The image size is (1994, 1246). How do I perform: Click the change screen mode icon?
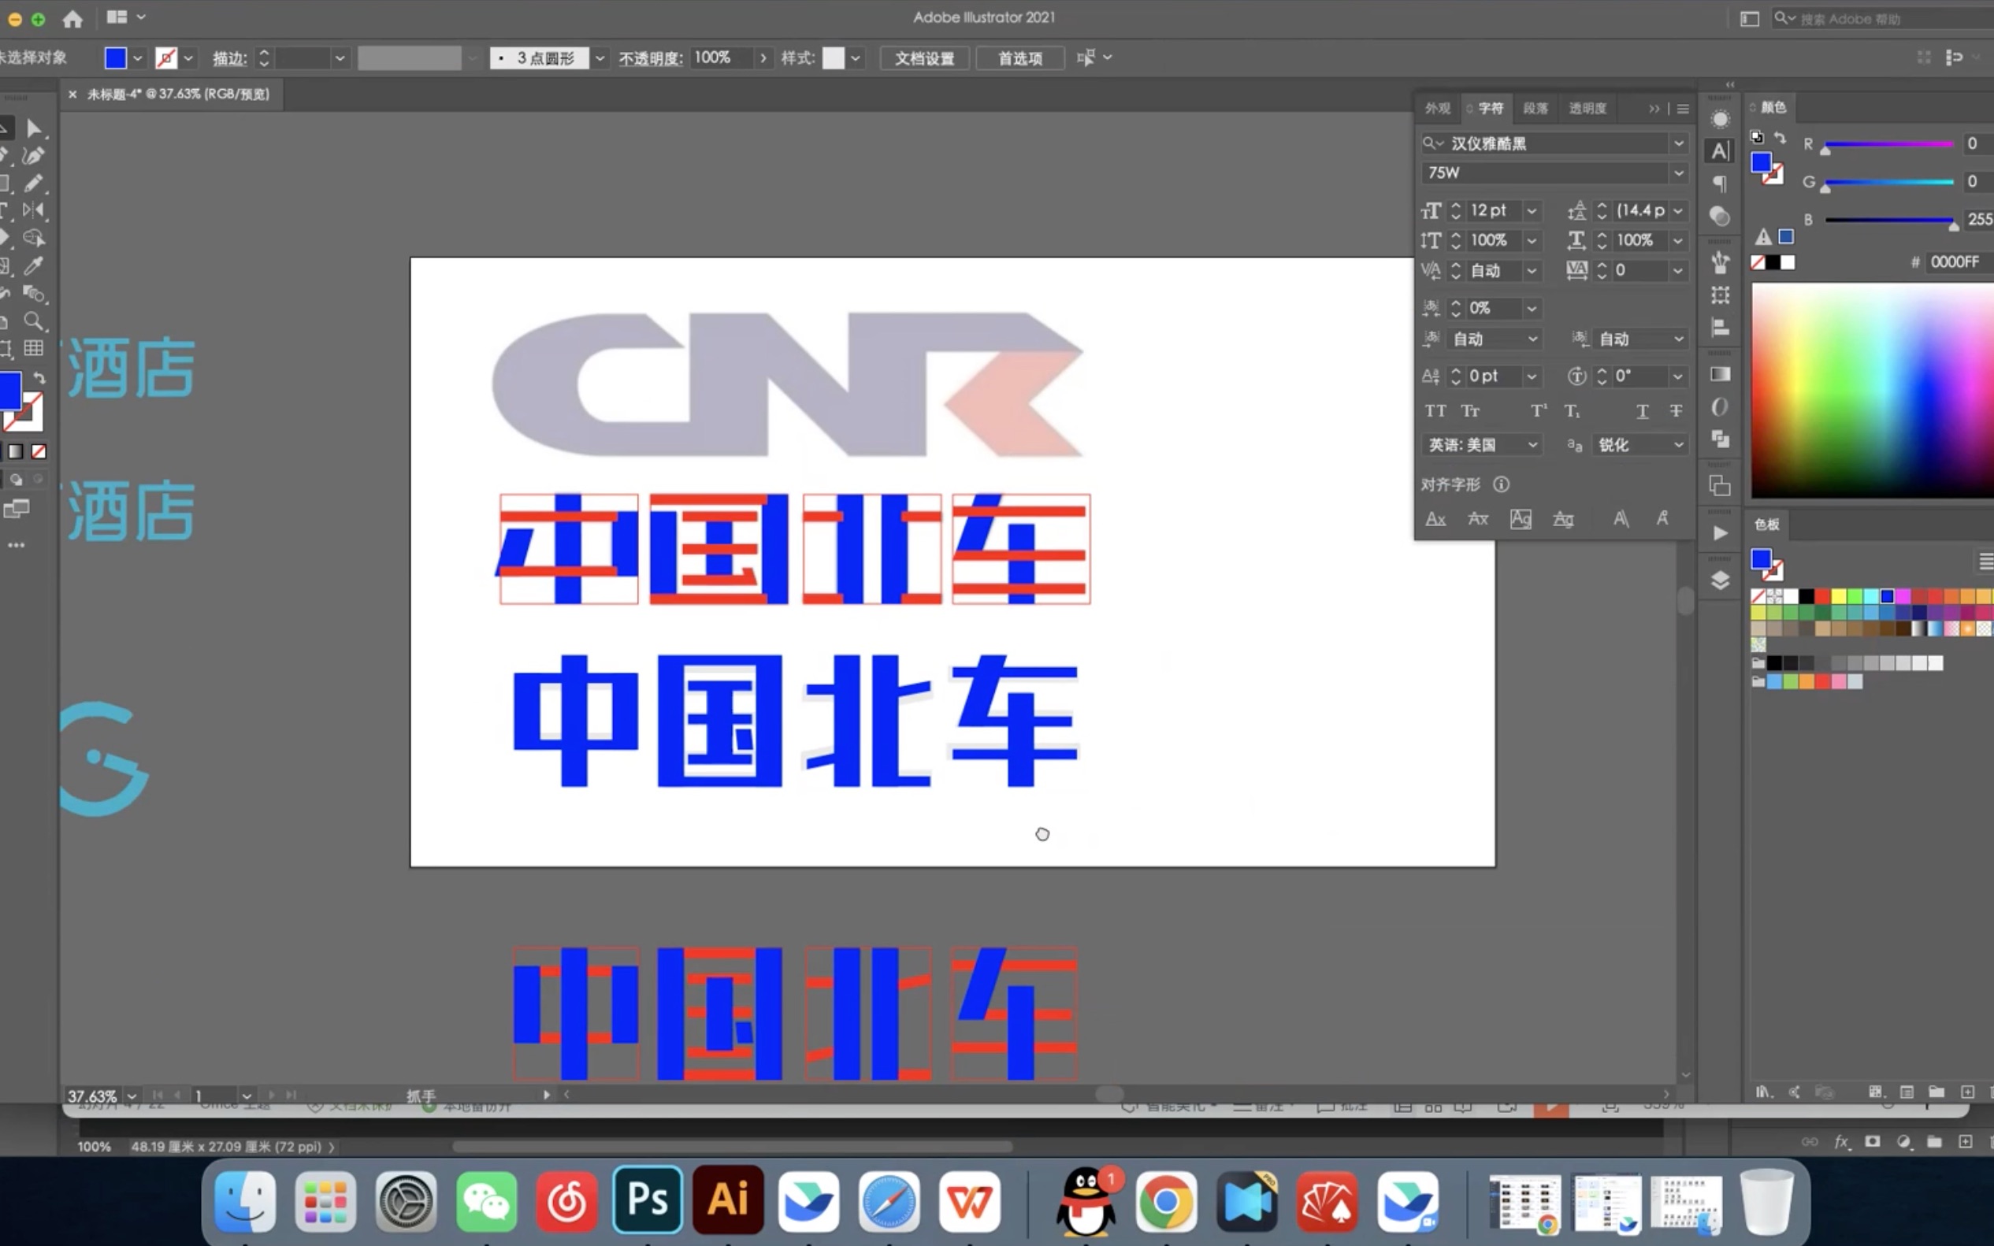point(17,509)
